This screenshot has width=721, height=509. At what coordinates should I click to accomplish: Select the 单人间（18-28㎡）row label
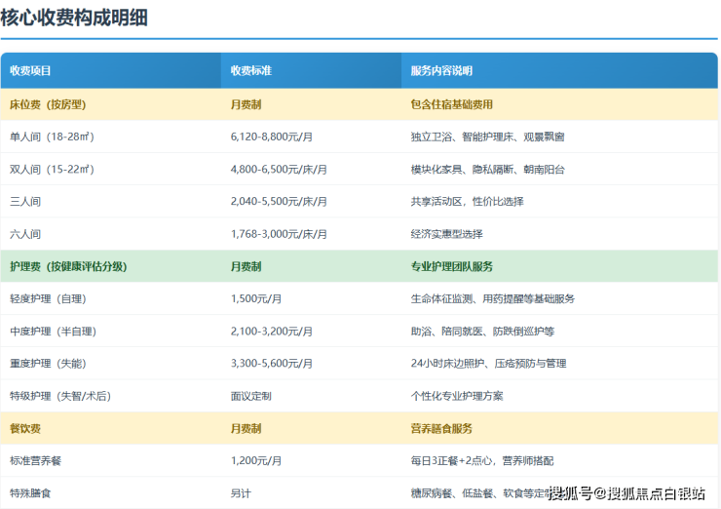52,137
